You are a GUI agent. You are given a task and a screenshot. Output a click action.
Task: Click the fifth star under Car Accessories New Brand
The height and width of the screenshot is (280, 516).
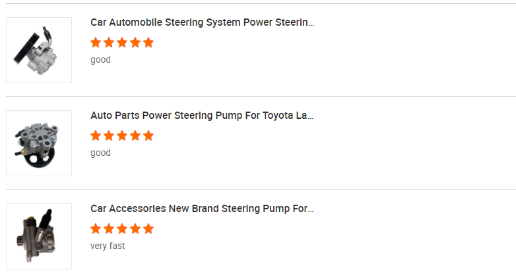pyautogui.click(x=148, y=229)
